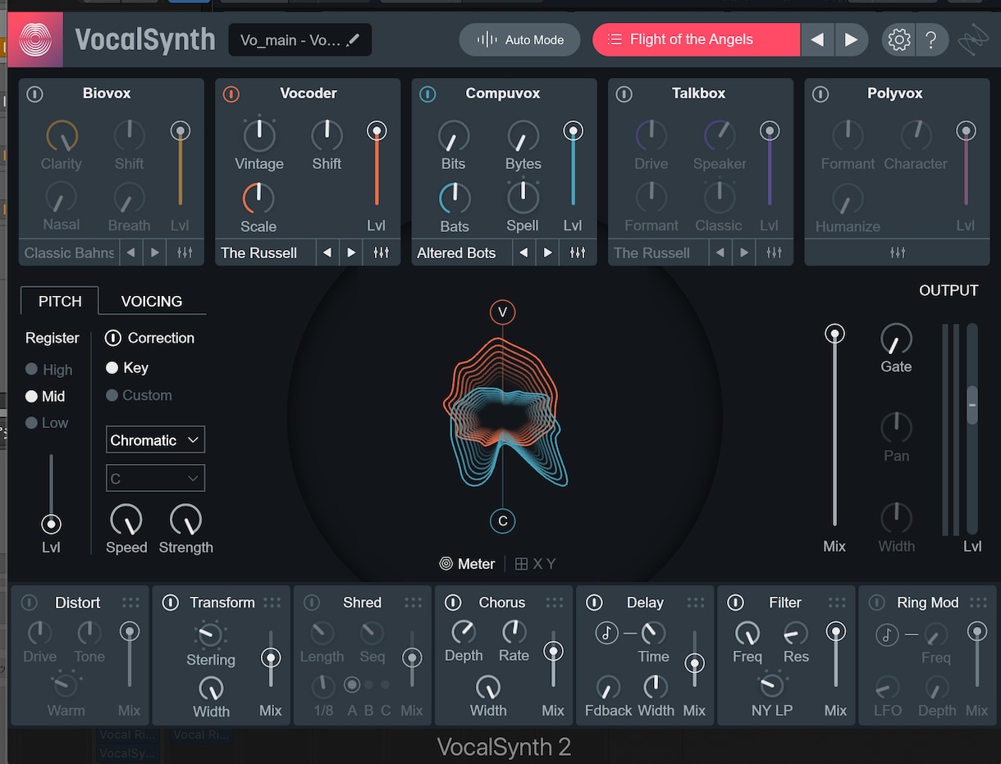Enable the Biovox module power button
Viewport: 1001px width, 764px height.
(x=34, y=94)
